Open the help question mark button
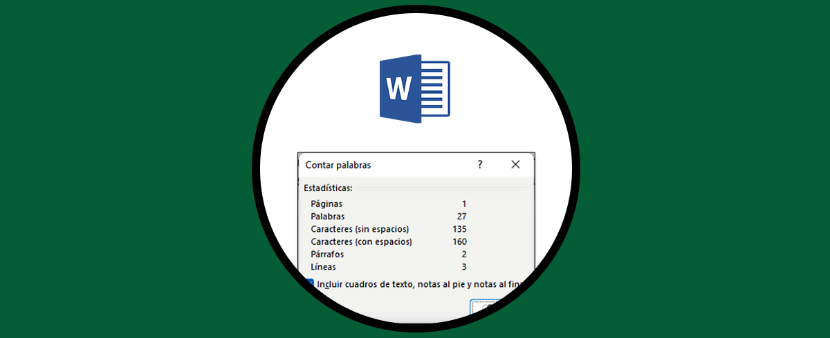 tap(480, 165)
